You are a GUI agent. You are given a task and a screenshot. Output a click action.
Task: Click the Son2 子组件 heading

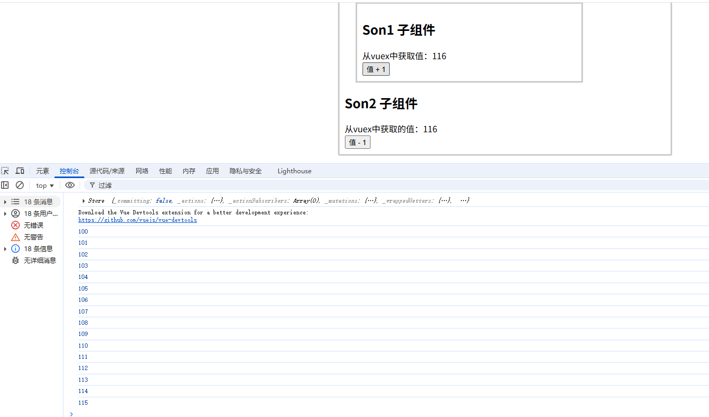pyautogui.click(x=381, y=103)
